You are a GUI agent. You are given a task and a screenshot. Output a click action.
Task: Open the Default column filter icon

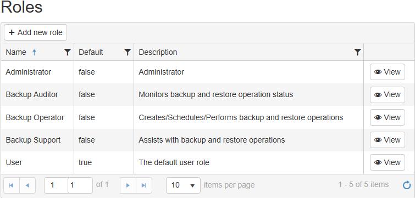point(128,52)
